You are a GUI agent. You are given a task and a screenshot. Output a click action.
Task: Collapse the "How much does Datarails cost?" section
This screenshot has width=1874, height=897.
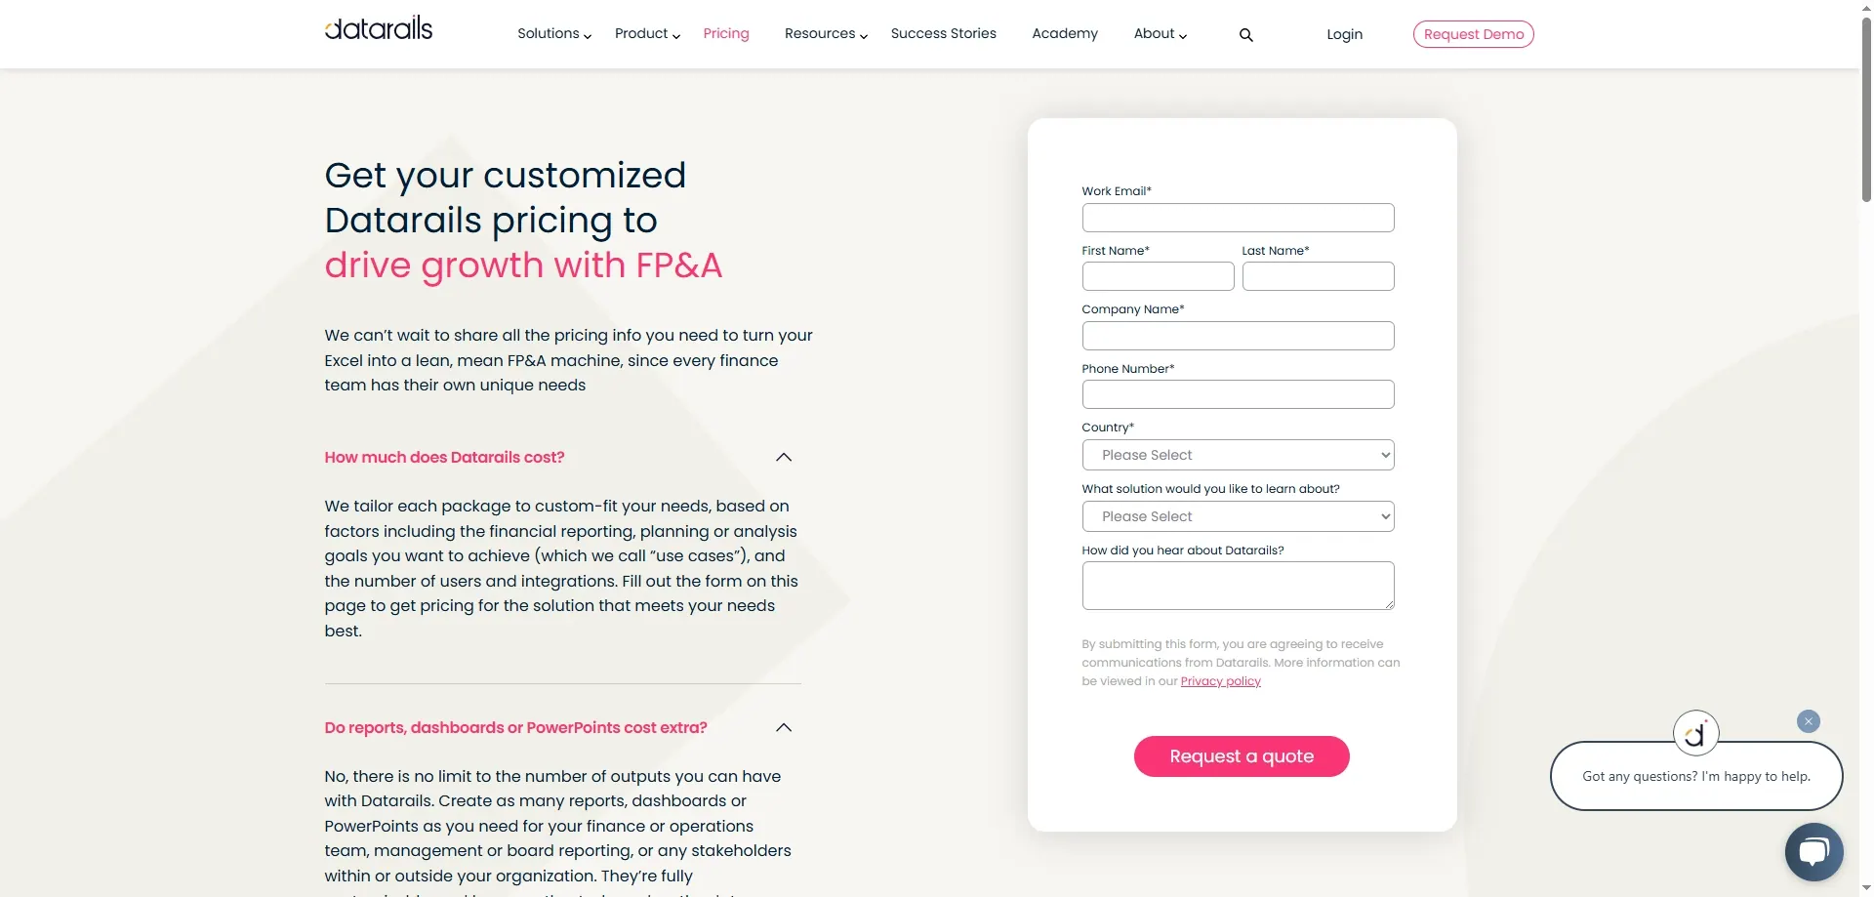pos(783,458)
